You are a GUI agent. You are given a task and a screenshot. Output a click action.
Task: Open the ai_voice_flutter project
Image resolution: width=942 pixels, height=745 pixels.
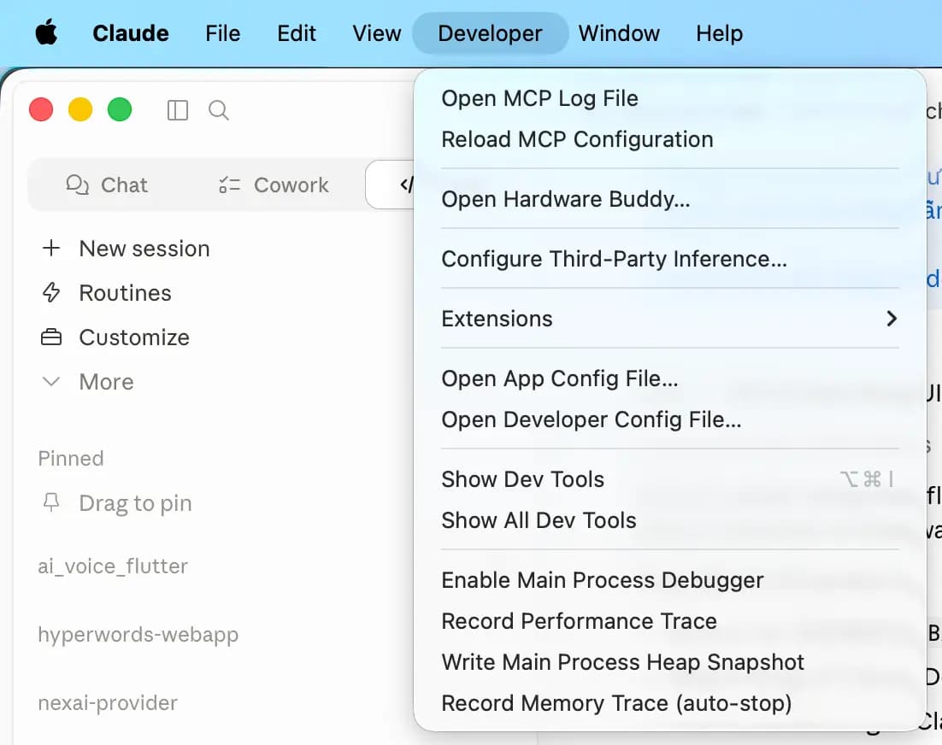click(113, 566)
